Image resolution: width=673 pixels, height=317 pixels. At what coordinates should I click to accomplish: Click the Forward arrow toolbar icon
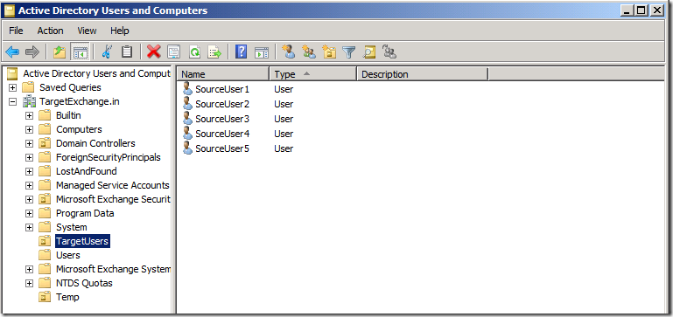click(x=32, y=52)
